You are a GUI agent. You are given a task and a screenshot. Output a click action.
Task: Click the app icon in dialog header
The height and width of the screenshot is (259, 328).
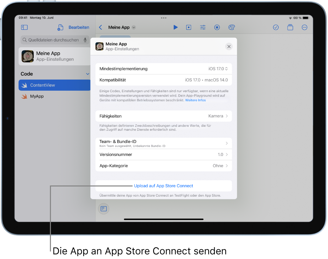(99, 46)
